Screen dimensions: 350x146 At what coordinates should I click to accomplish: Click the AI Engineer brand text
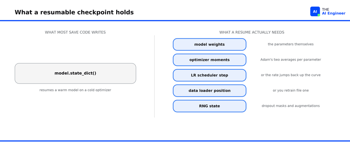tap(333, 13)
